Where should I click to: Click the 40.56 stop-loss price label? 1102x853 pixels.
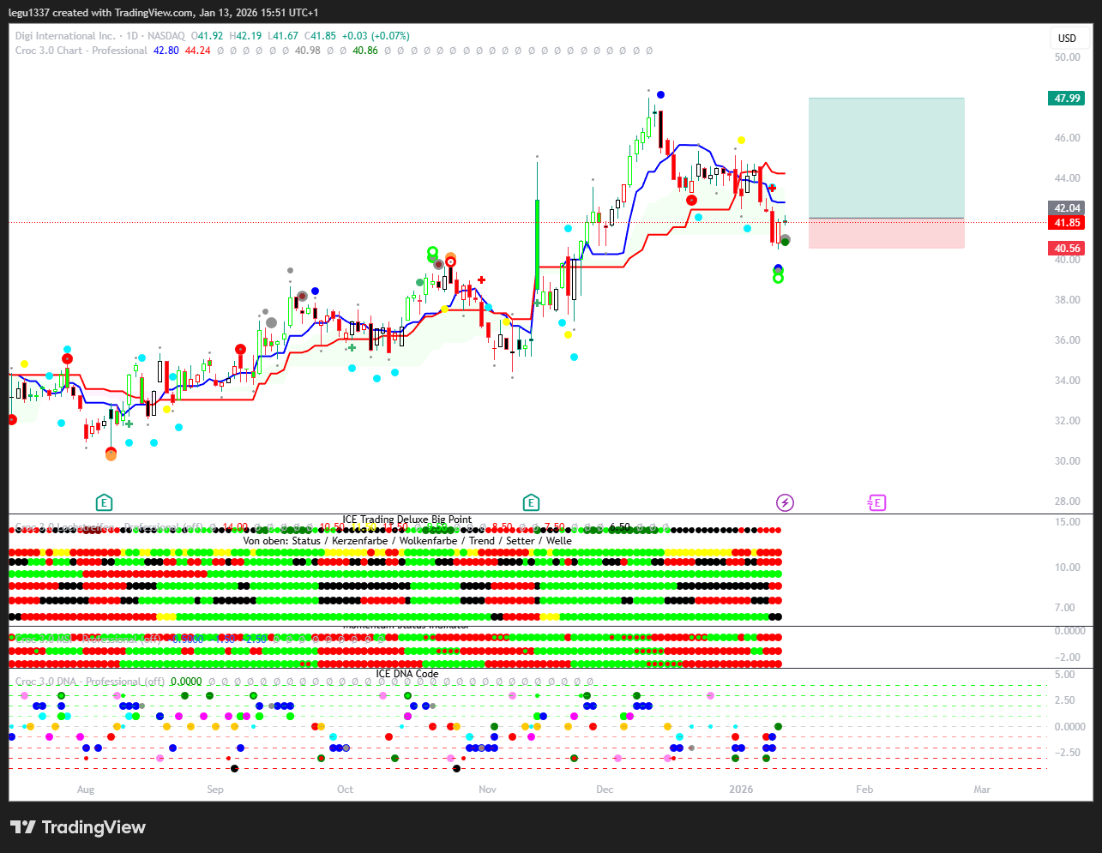tap(1067, 249)
